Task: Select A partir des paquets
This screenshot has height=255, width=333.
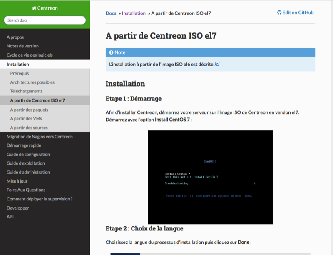Action: coord(29,110)
